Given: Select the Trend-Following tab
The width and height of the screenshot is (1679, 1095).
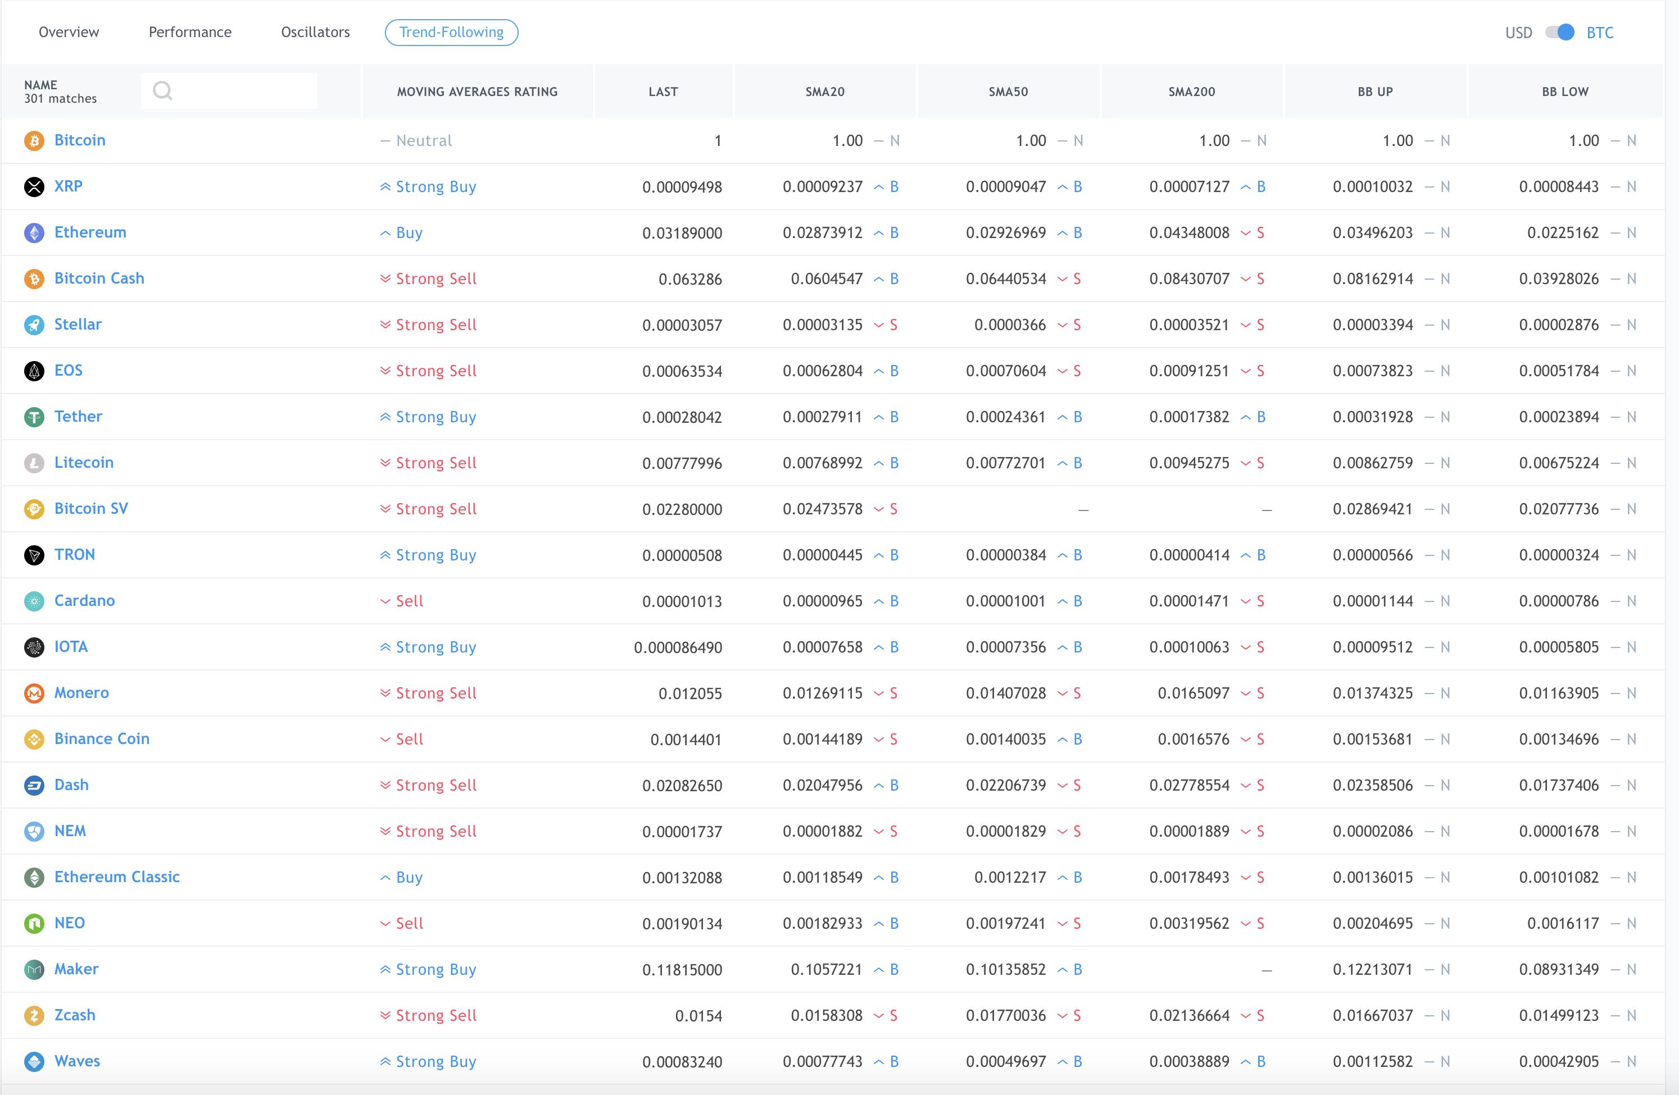Looking at the screenshot, I should [x=451, y=33].
